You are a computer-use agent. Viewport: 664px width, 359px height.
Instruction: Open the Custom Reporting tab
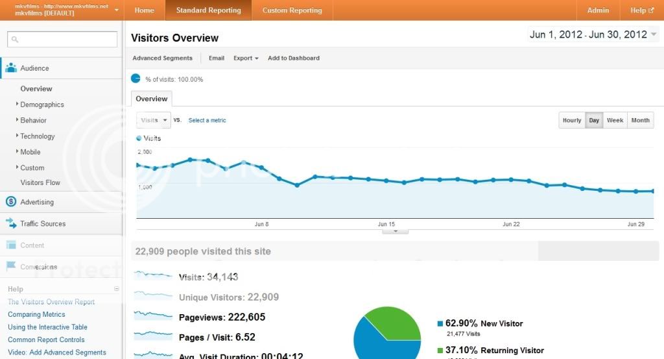coord(292,10)
